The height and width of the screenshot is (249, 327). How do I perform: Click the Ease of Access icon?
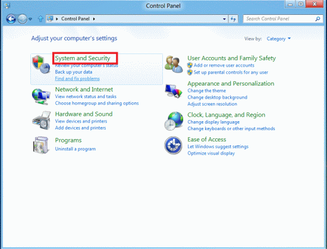pos(173,145)
